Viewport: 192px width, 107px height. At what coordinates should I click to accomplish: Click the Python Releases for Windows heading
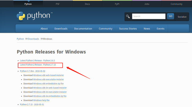click(51, 52)
